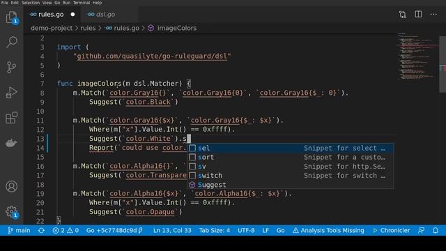
Task: Open the Run menu
Action: click(x=66, y=3)
